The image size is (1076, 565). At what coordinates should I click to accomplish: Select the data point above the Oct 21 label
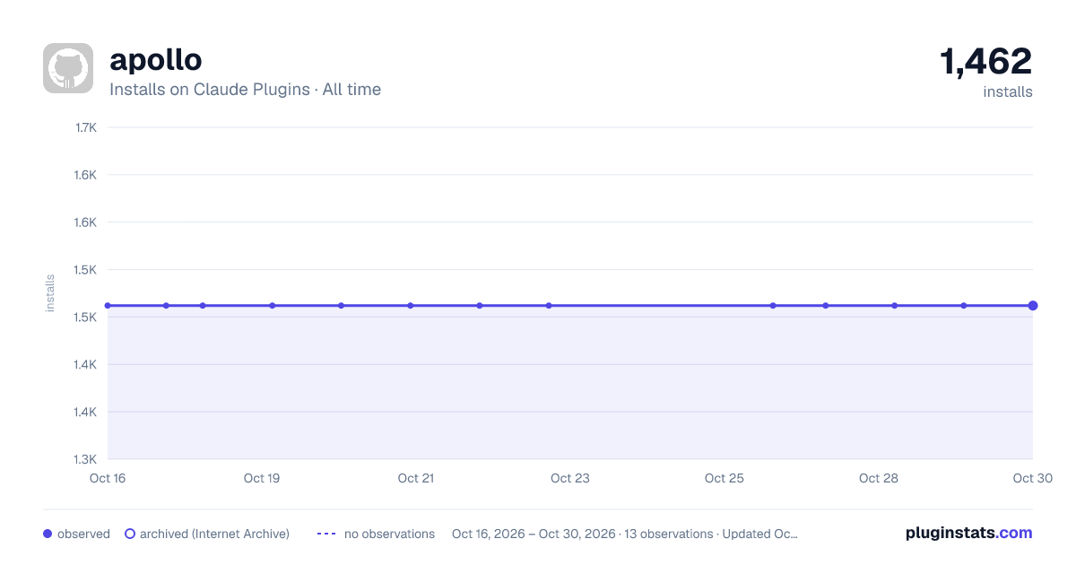point(411,306)
